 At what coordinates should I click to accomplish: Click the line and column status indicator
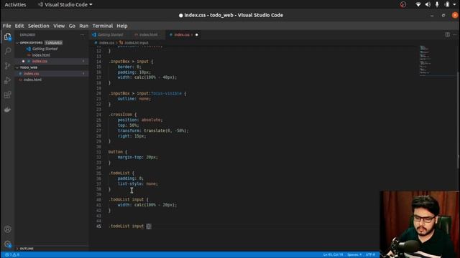[x=333, y=255]
